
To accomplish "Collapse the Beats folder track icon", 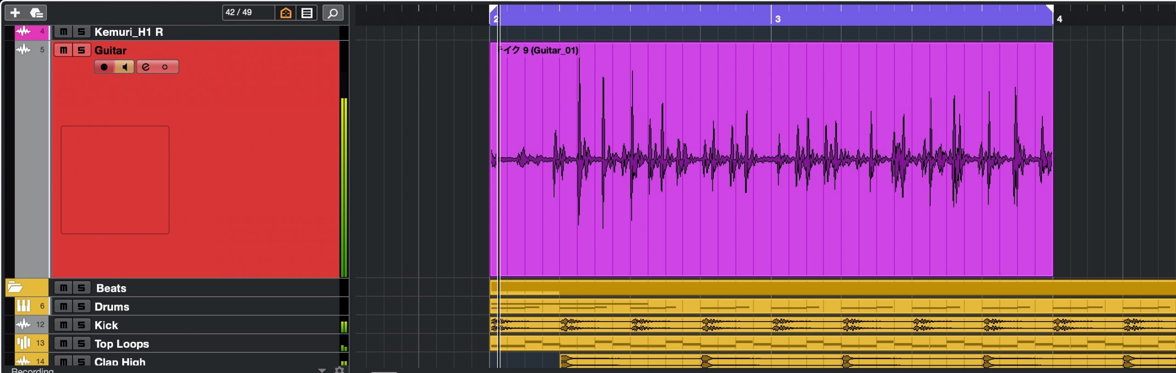I will (x=15, y=287).
